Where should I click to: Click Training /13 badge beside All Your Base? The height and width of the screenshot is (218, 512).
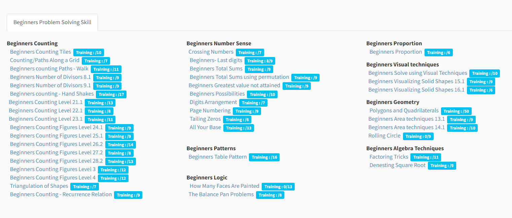pyautogui.click(x=239, y=128)
